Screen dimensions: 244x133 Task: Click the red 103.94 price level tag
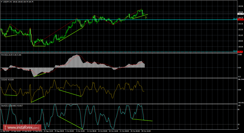tap(241, 20)
